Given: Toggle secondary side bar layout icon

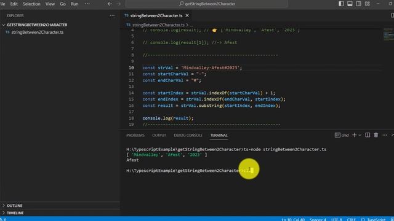Looking at the screenshot, I should click(358, 4).
